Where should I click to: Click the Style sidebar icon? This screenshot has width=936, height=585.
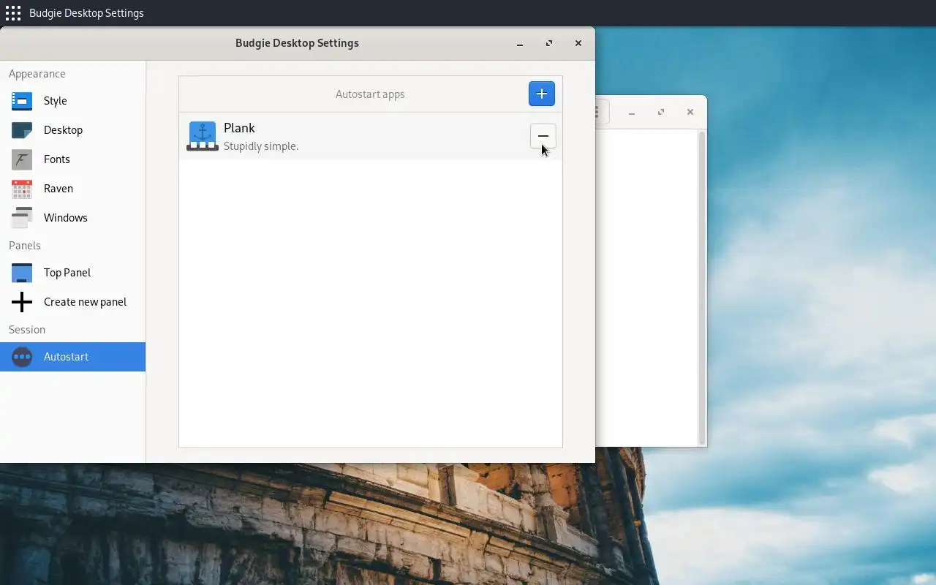[x=22, y=101]
